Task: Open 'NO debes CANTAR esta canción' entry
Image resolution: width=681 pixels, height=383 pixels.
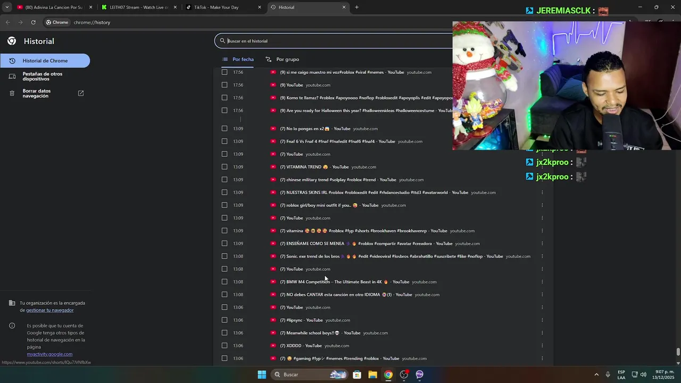Action: point(346,295)
